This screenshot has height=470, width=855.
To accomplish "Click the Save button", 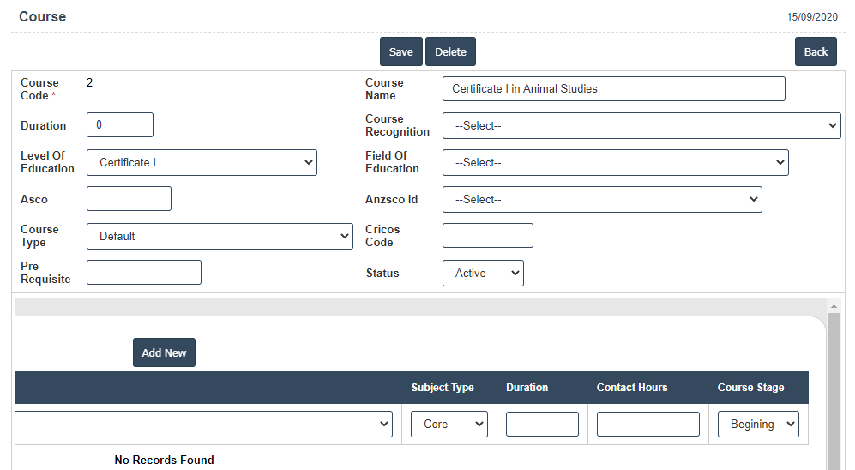I will point(400,51).
